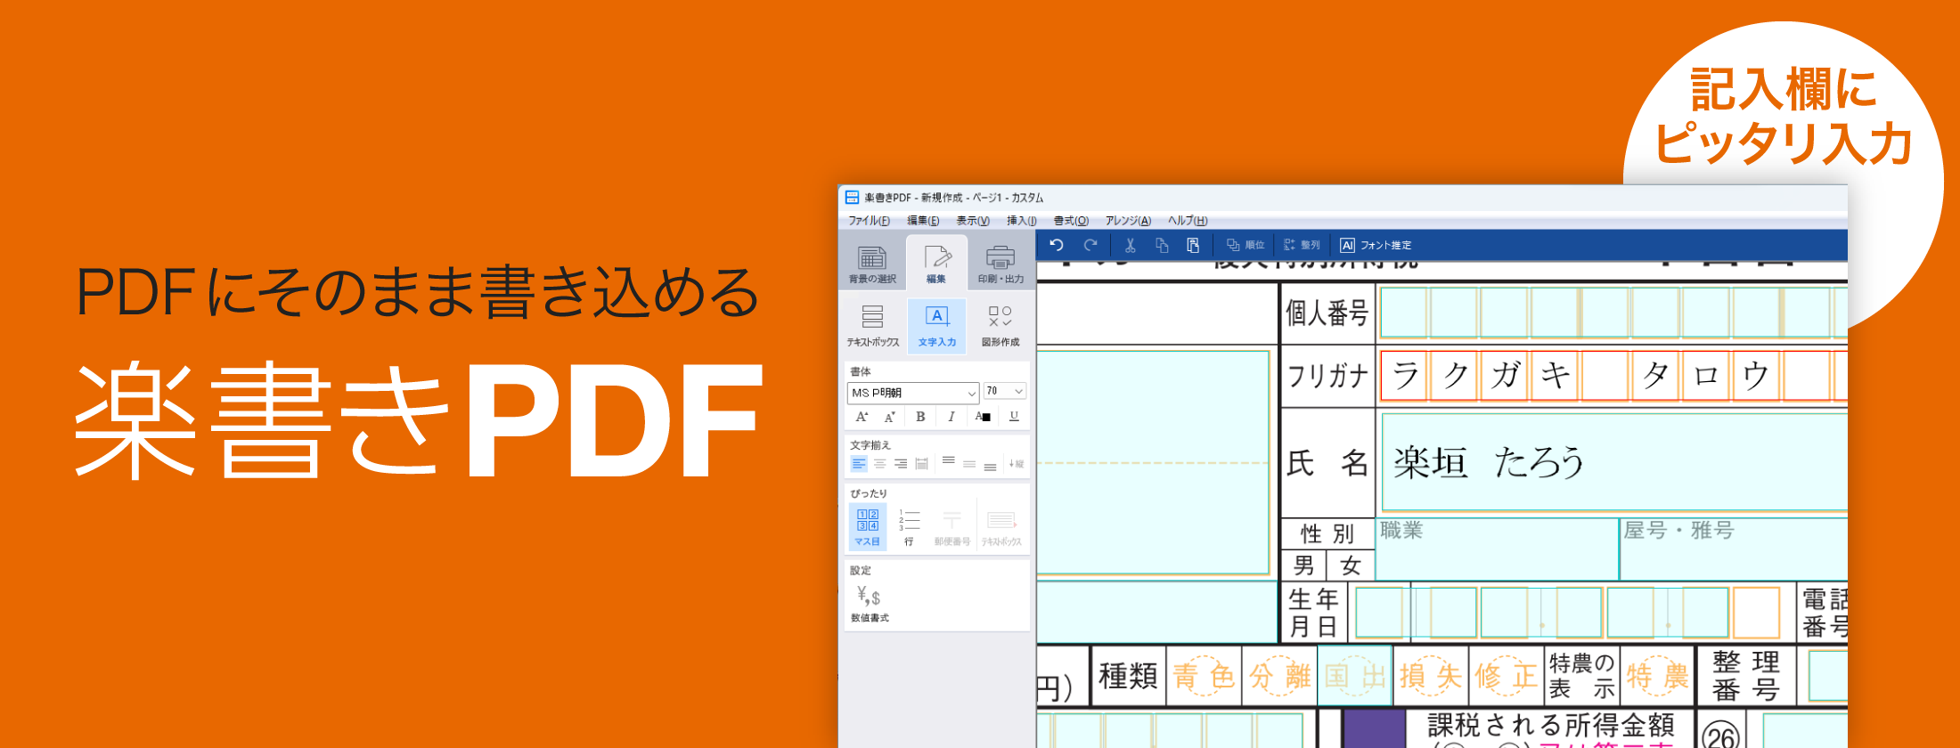Click the undo arrow icon
Screen dimensions: 1960x748
[1057, 245]
